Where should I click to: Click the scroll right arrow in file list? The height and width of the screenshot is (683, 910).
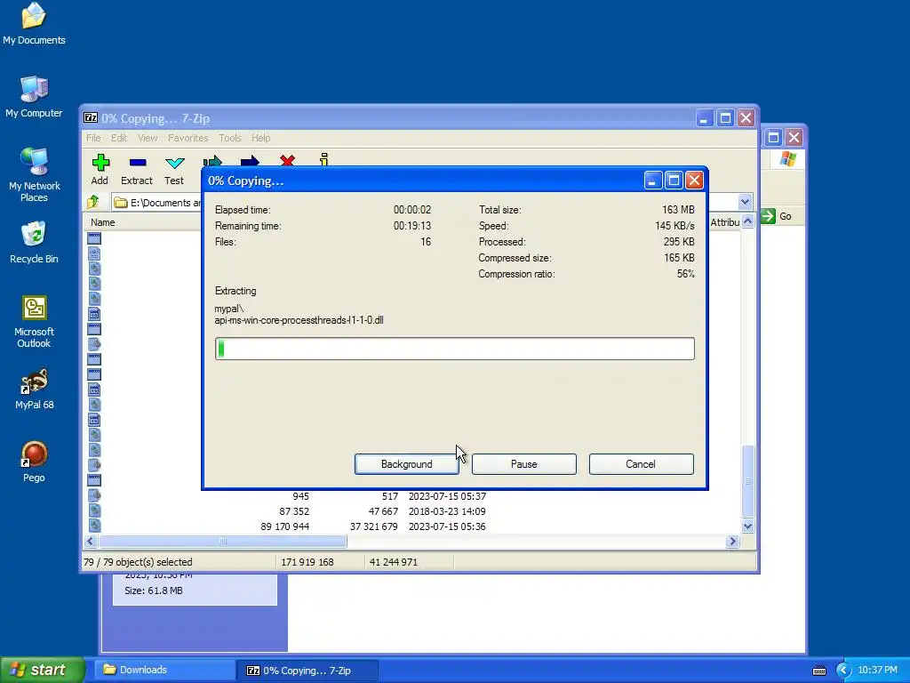tap(732, 542)
